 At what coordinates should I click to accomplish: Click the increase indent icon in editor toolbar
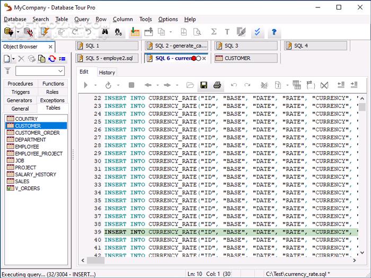[x=354, y=85]
